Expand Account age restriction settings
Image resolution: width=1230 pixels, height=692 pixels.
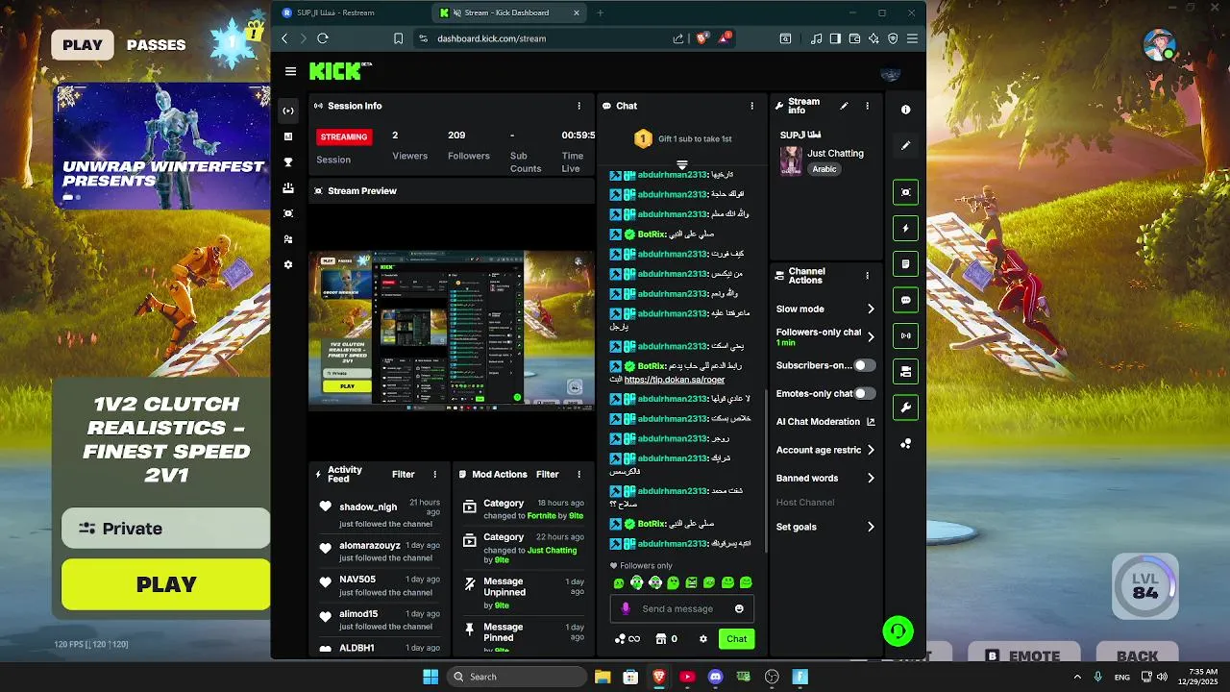click(x=871, y=450)
